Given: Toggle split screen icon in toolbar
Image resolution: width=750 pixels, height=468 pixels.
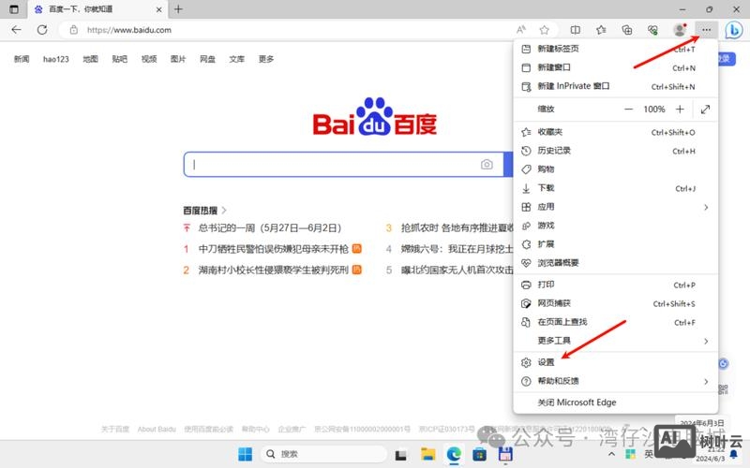Looking at the screenshot, I should (x=575, y=30).
